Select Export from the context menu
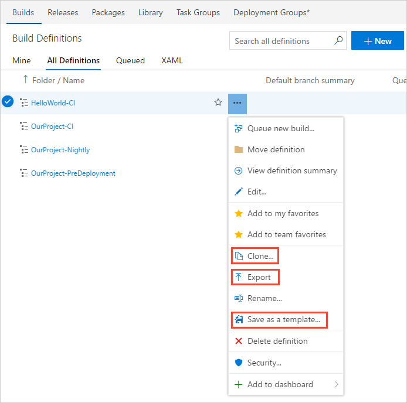This screenshot has width=407, height=403. click(259, 277)
